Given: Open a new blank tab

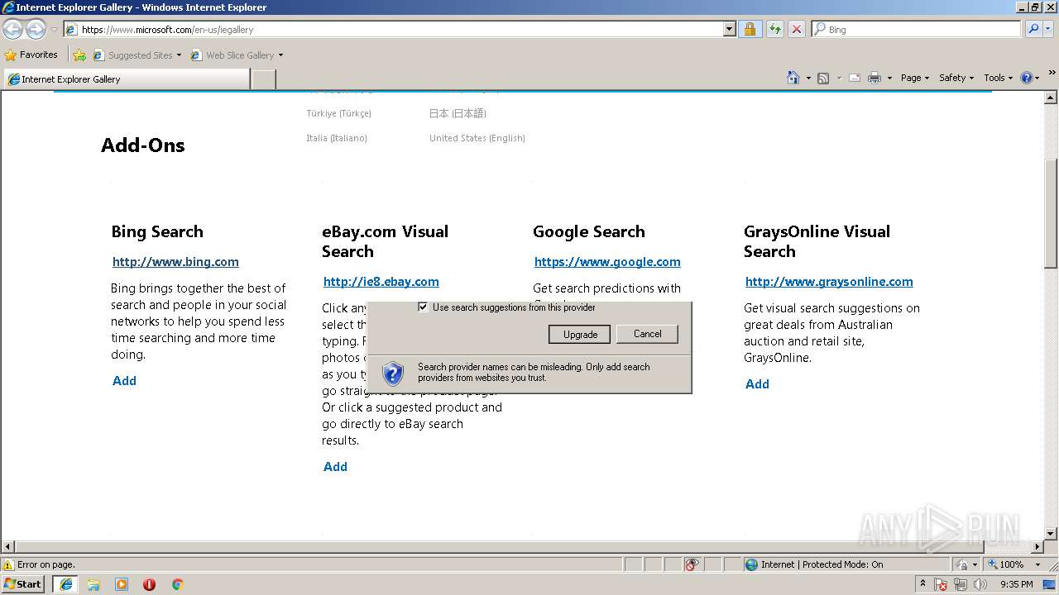Looking at the screenshot, I should click(x=263, y=79).
